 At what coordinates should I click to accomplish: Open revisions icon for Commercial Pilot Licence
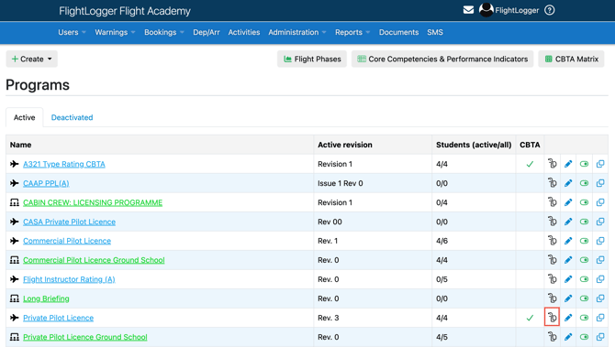[553, 240]
